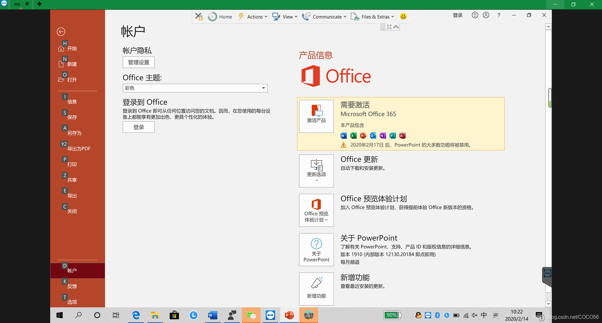Choose 另存为 (Save As) in the sidebar
602x323 pixels.
(74, 133)
